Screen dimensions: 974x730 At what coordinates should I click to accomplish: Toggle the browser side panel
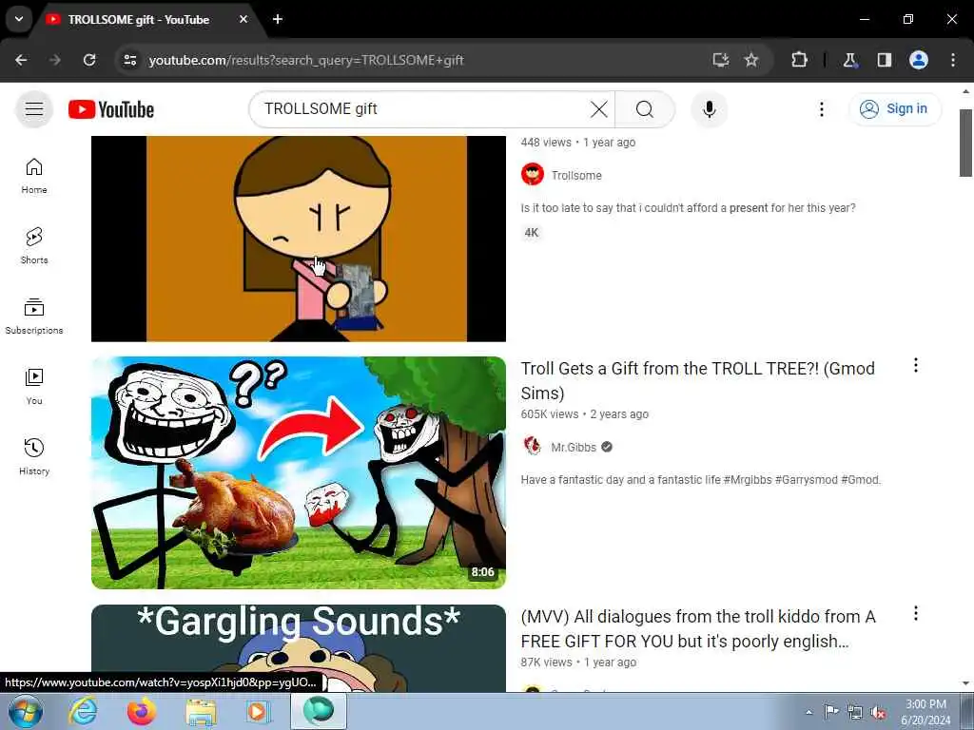point(884,60)
